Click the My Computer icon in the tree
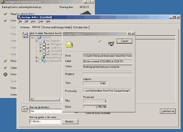Viewport: 183px width, 132px height. pos(44,41)
